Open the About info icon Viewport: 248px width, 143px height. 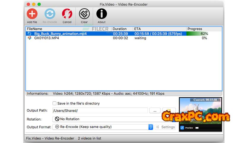click(x=101, y=14)
